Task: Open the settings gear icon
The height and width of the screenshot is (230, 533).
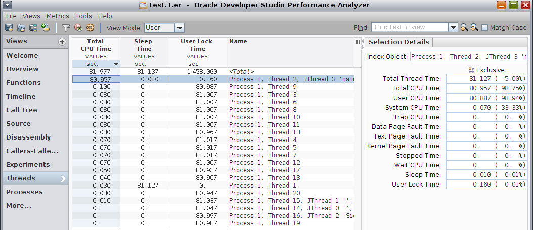Action: 90,28
